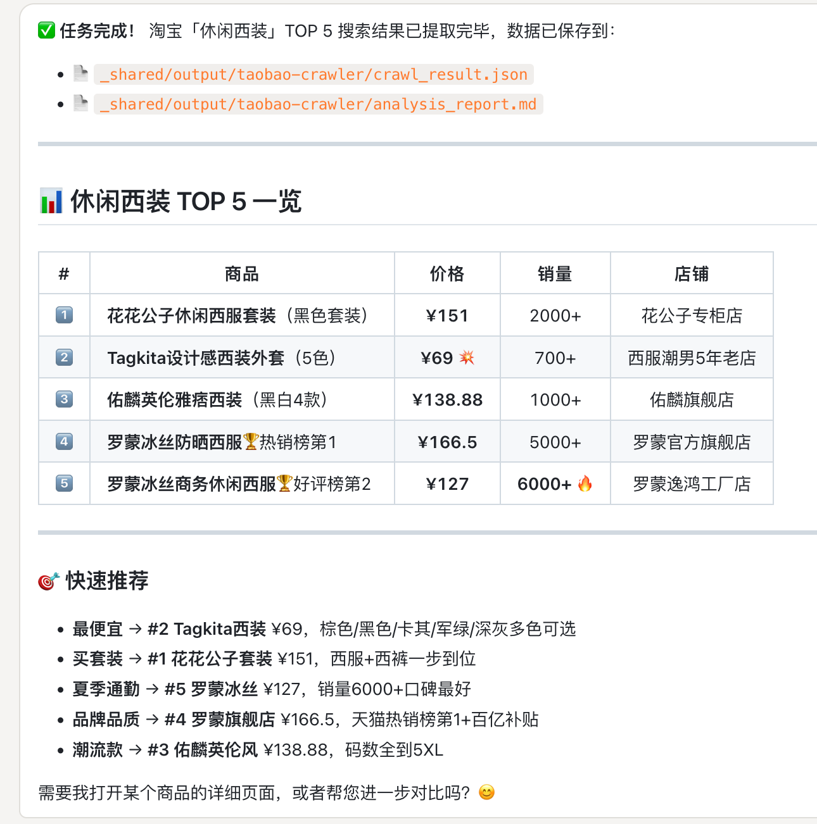Click the green checkmark task-complete emoji

tap(47, 30)
